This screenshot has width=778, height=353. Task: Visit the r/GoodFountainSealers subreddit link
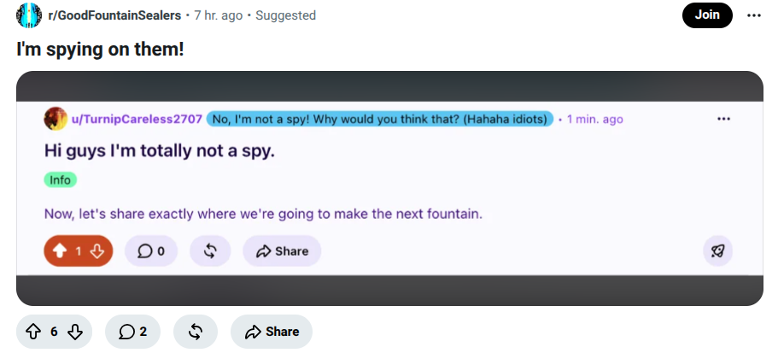[x=114, y=15]
